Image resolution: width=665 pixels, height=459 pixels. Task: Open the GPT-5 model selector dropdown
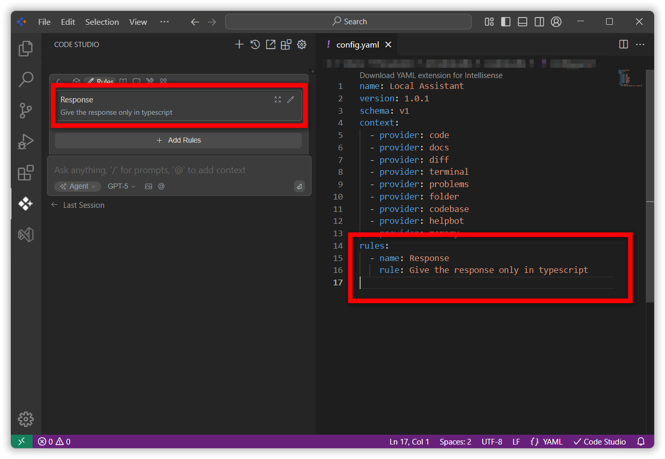point(121,187)
